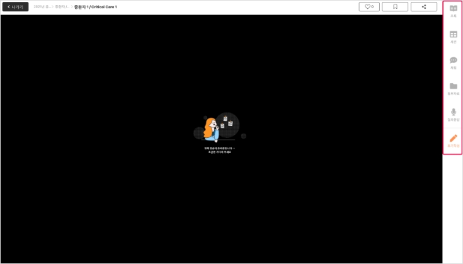463x264 pixels.
Task: Click the 첨부자료 text label
Action: pos(453,94)
